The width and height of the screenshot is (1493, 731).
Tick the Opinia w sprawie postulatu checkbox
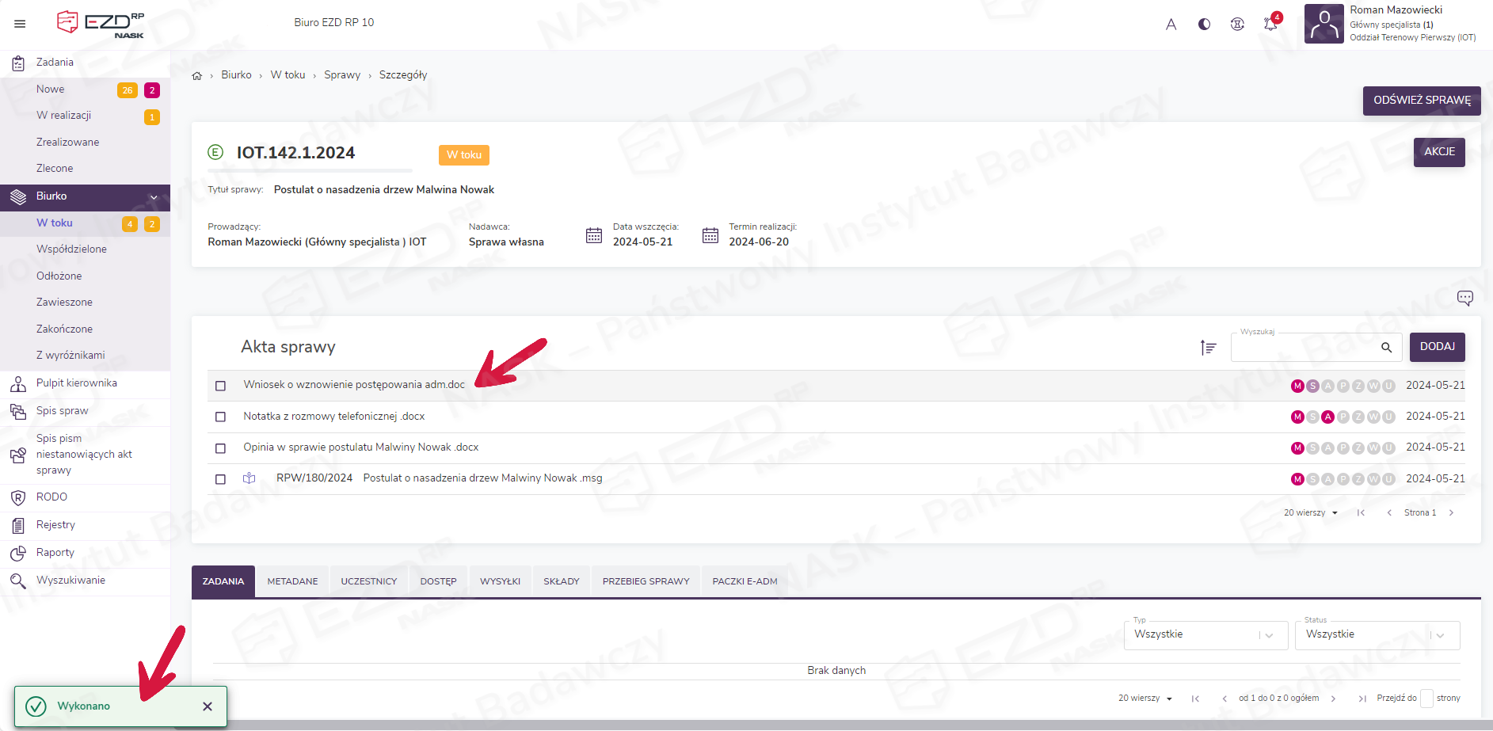point(221,448)
